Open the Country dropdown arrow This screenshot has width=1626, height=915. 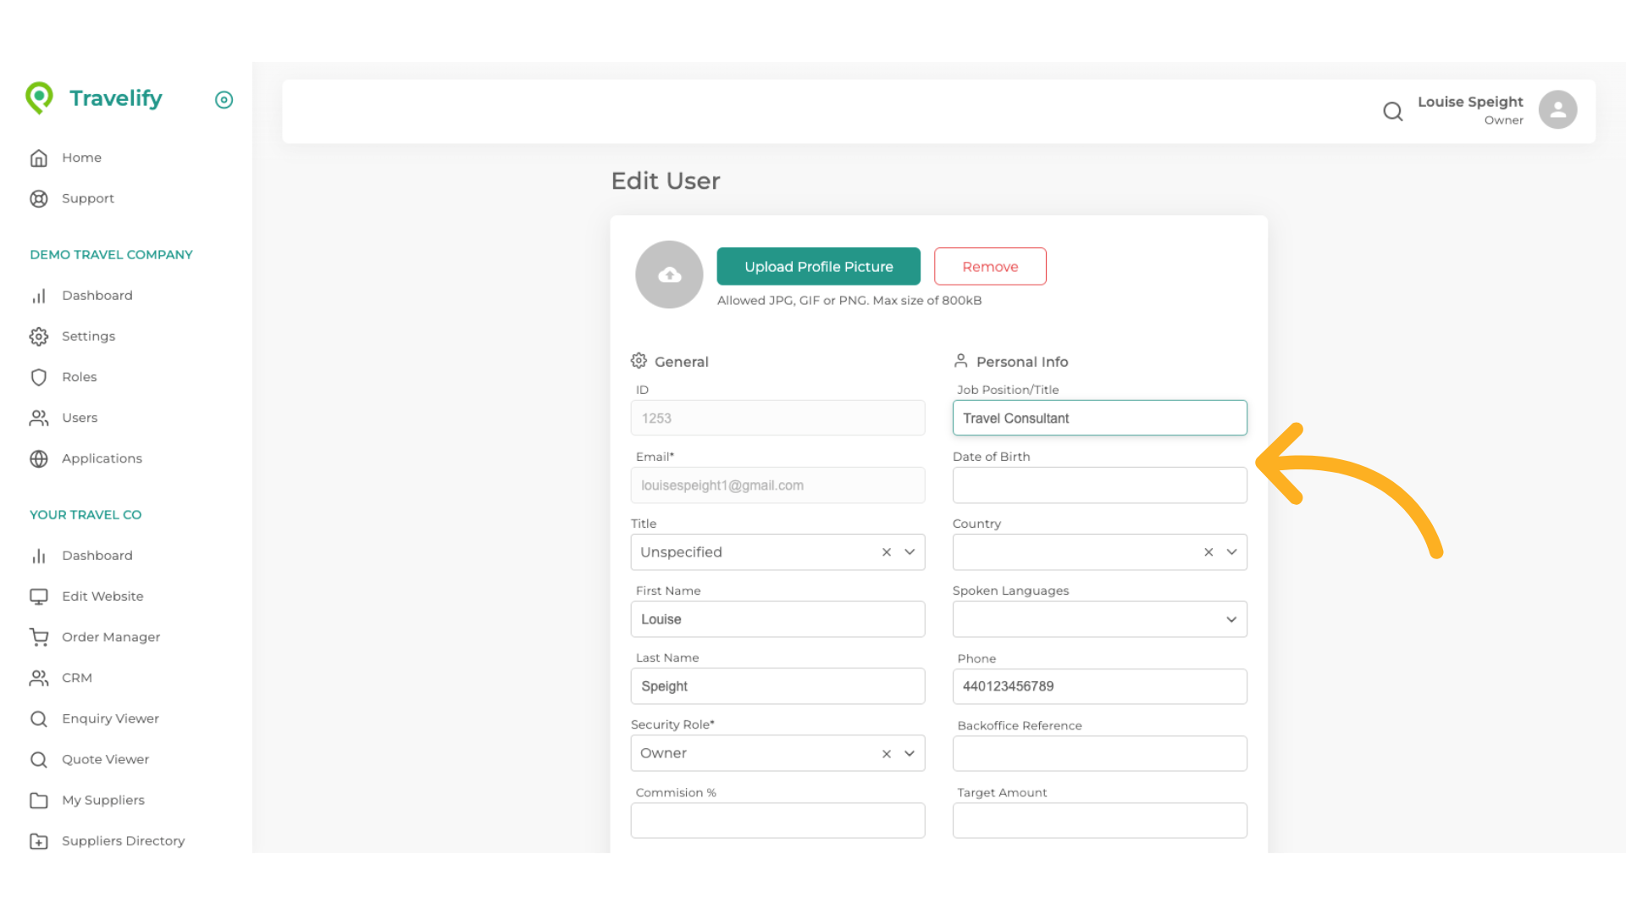point(1231,552)
